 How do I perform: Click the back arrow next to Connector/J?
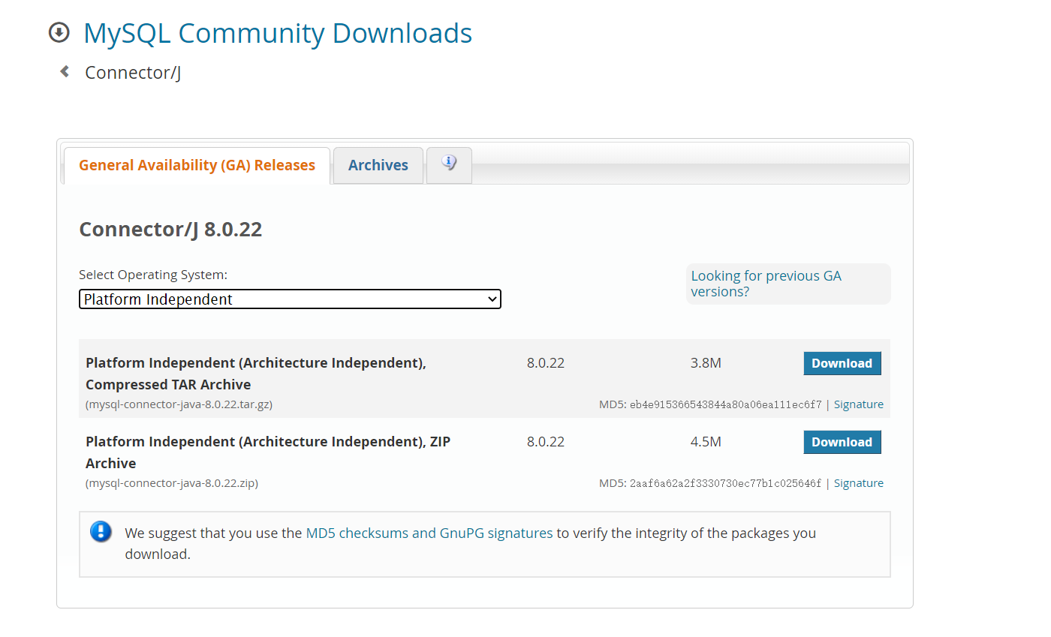click(65, 71)
